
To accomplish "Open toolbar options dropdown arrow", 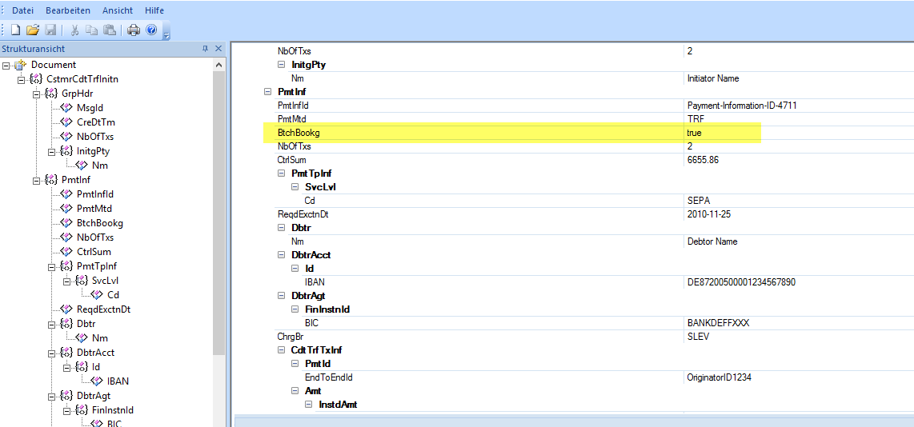I will click(166, 34).
